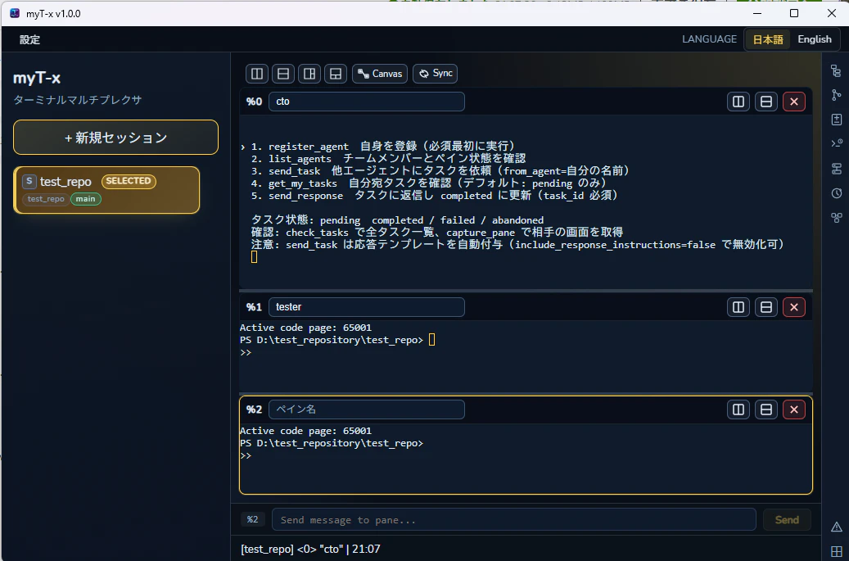Click the line '4. get_my_tasks' in cto pane
The width and height of the screenshot is (849, 561).
pos(429,183)
